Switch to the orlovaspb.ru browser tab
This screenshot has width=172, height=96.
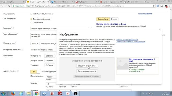pyautogui.click(x=13, y=2)
